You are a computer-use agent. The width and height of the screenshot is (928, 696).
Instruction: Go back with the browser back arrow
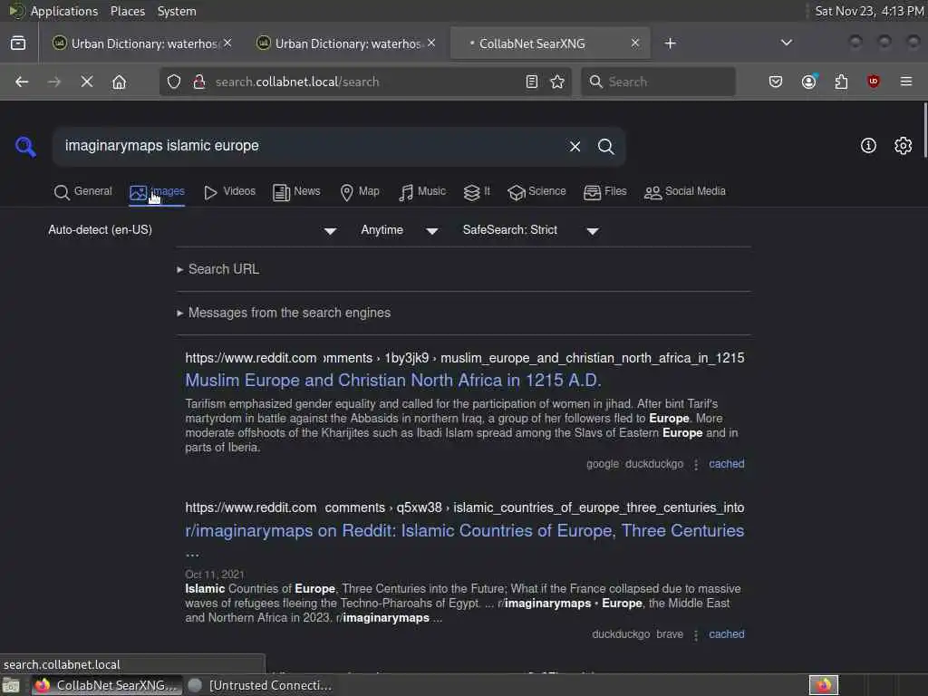tap(22, 82)
